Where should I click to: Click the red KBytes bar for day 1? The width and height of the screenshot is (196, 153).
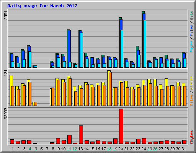[12, 142]
